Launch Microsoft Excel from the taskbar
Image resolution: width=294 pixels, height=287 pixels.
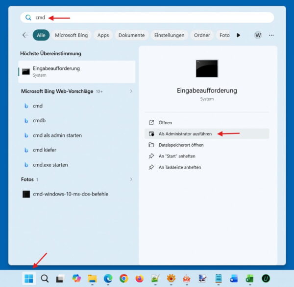pos(250,278)
